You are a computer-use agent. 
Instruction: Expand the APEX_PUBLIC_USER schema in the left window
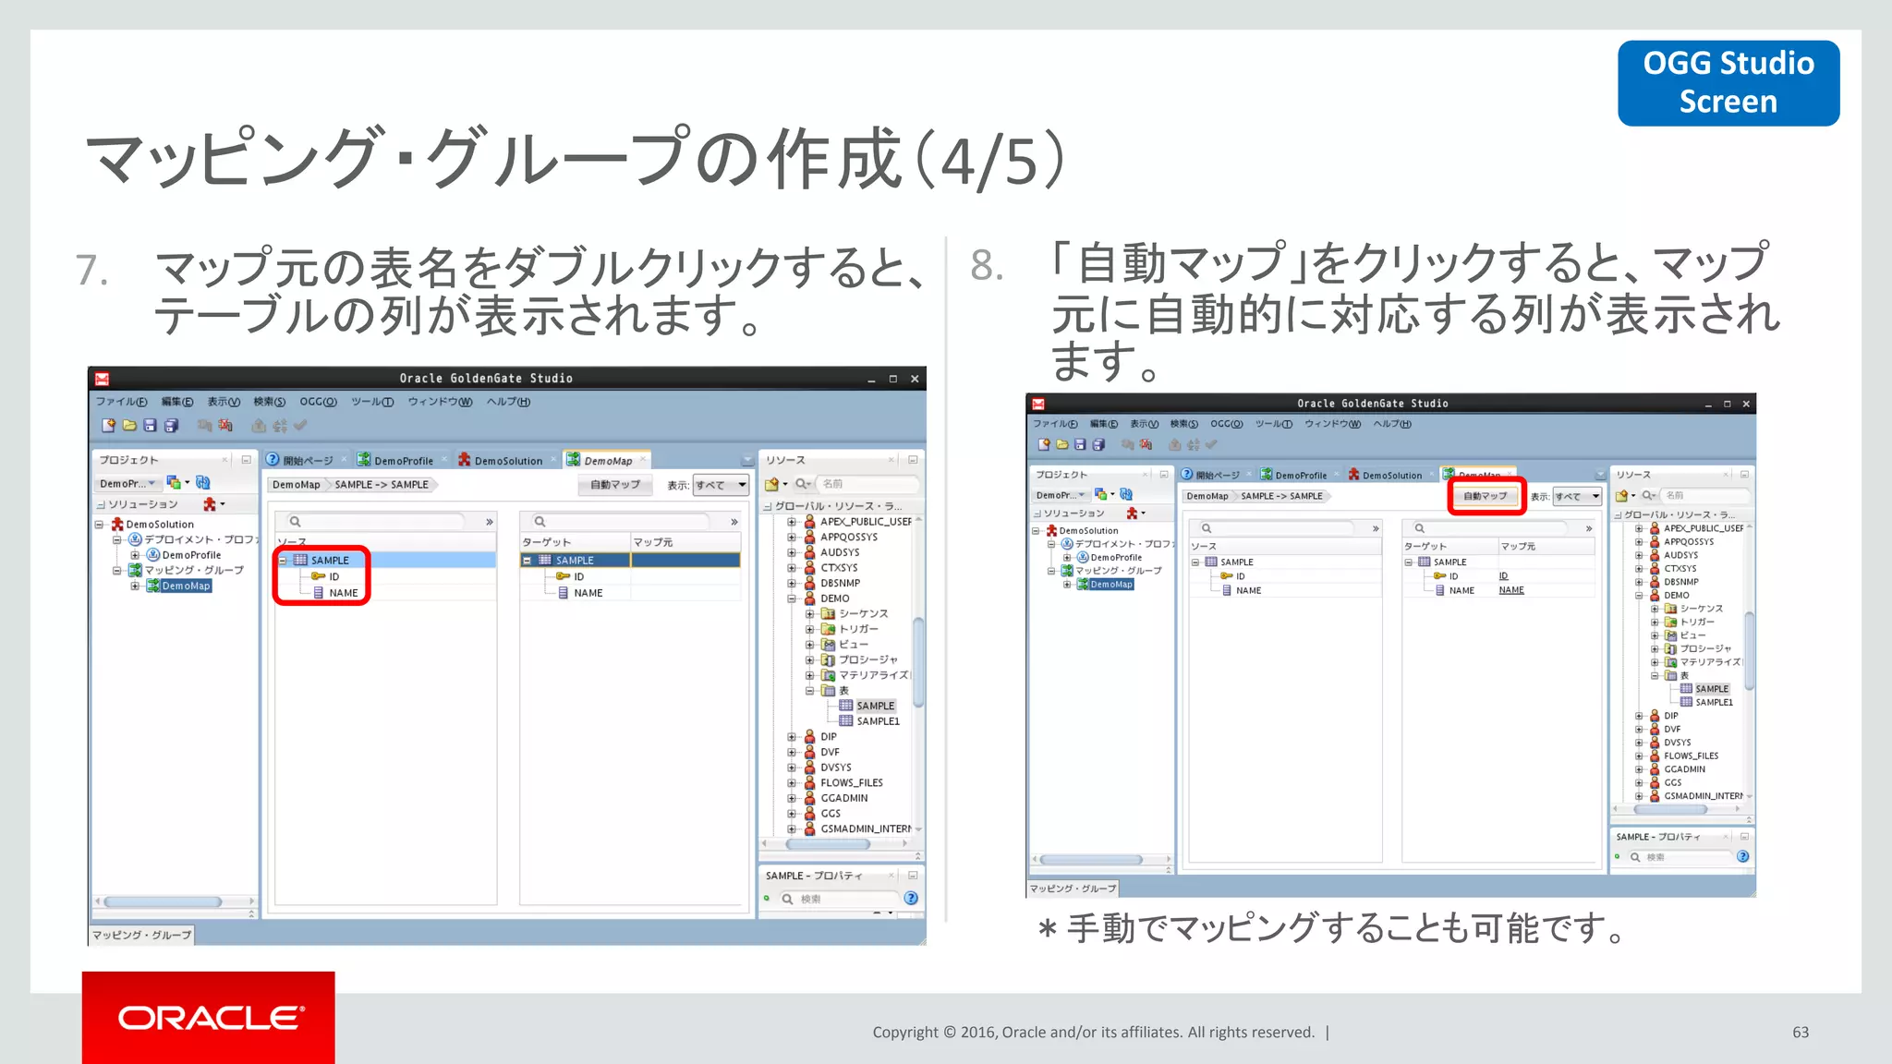click(x=792, y=522)
